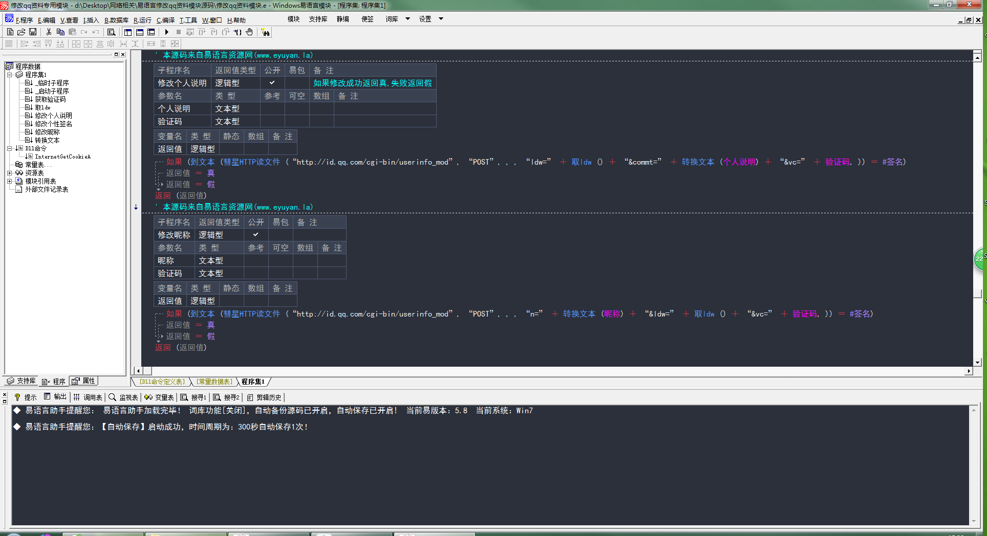
Task: Click the editor vertical scrollbar down arrow
Action: click(977, 362)
